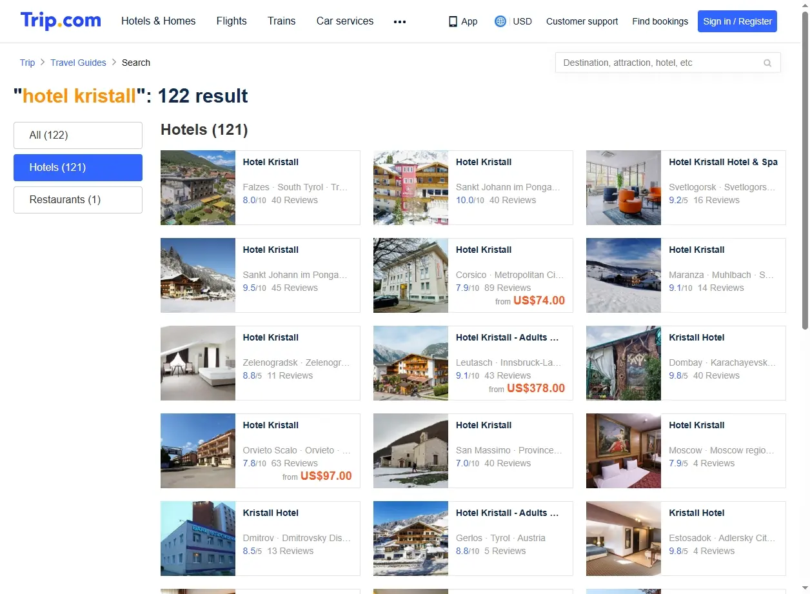810x594 pixels.
Task: Click the globe language icon
Action: point(500,21)
